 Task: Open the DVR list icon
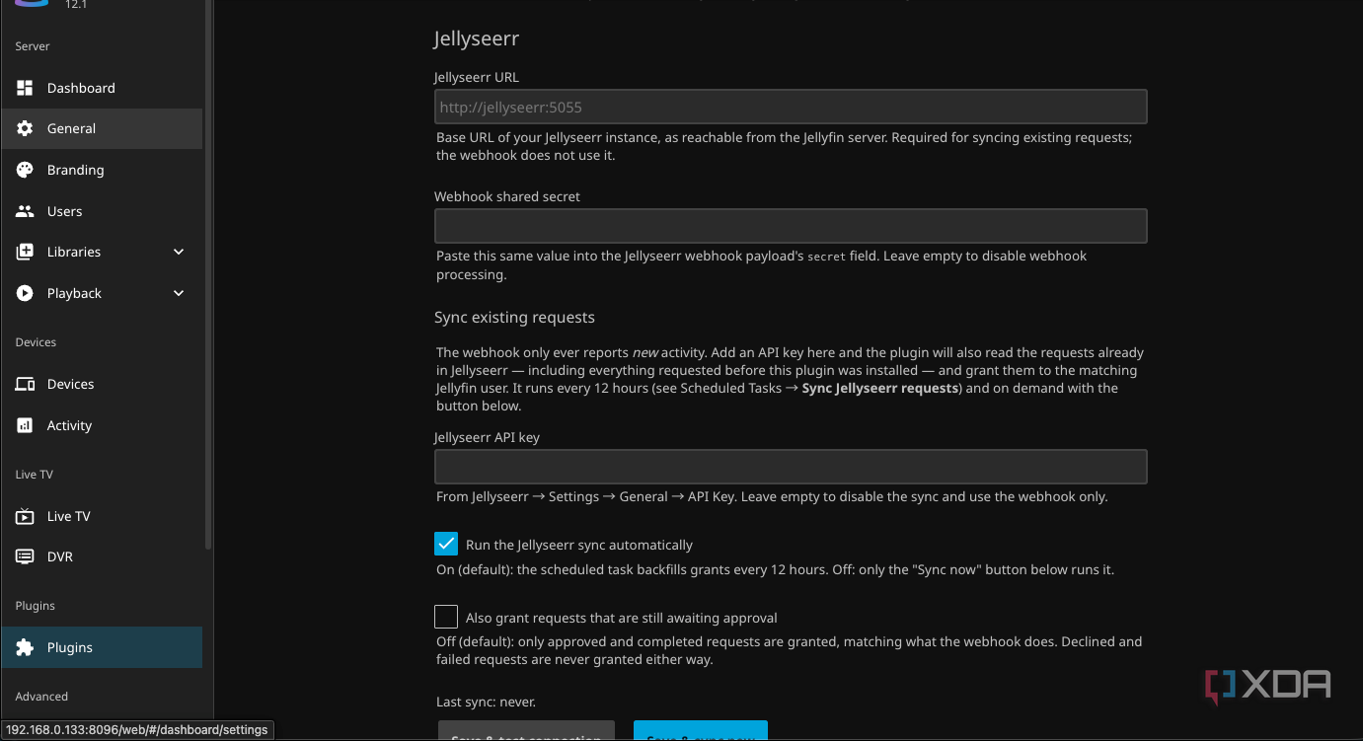(25, 556)
